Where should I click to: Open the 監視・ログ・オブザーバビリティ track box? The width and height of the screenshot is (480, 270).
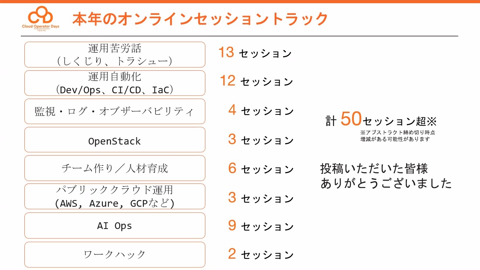(115, 111)
